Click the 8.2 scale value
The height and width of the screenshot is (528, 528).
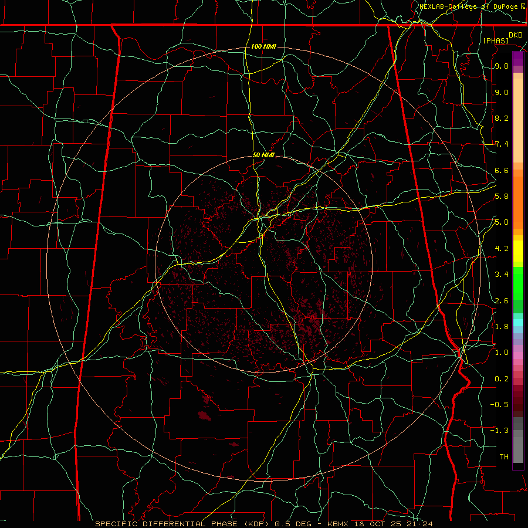(502, 118)
